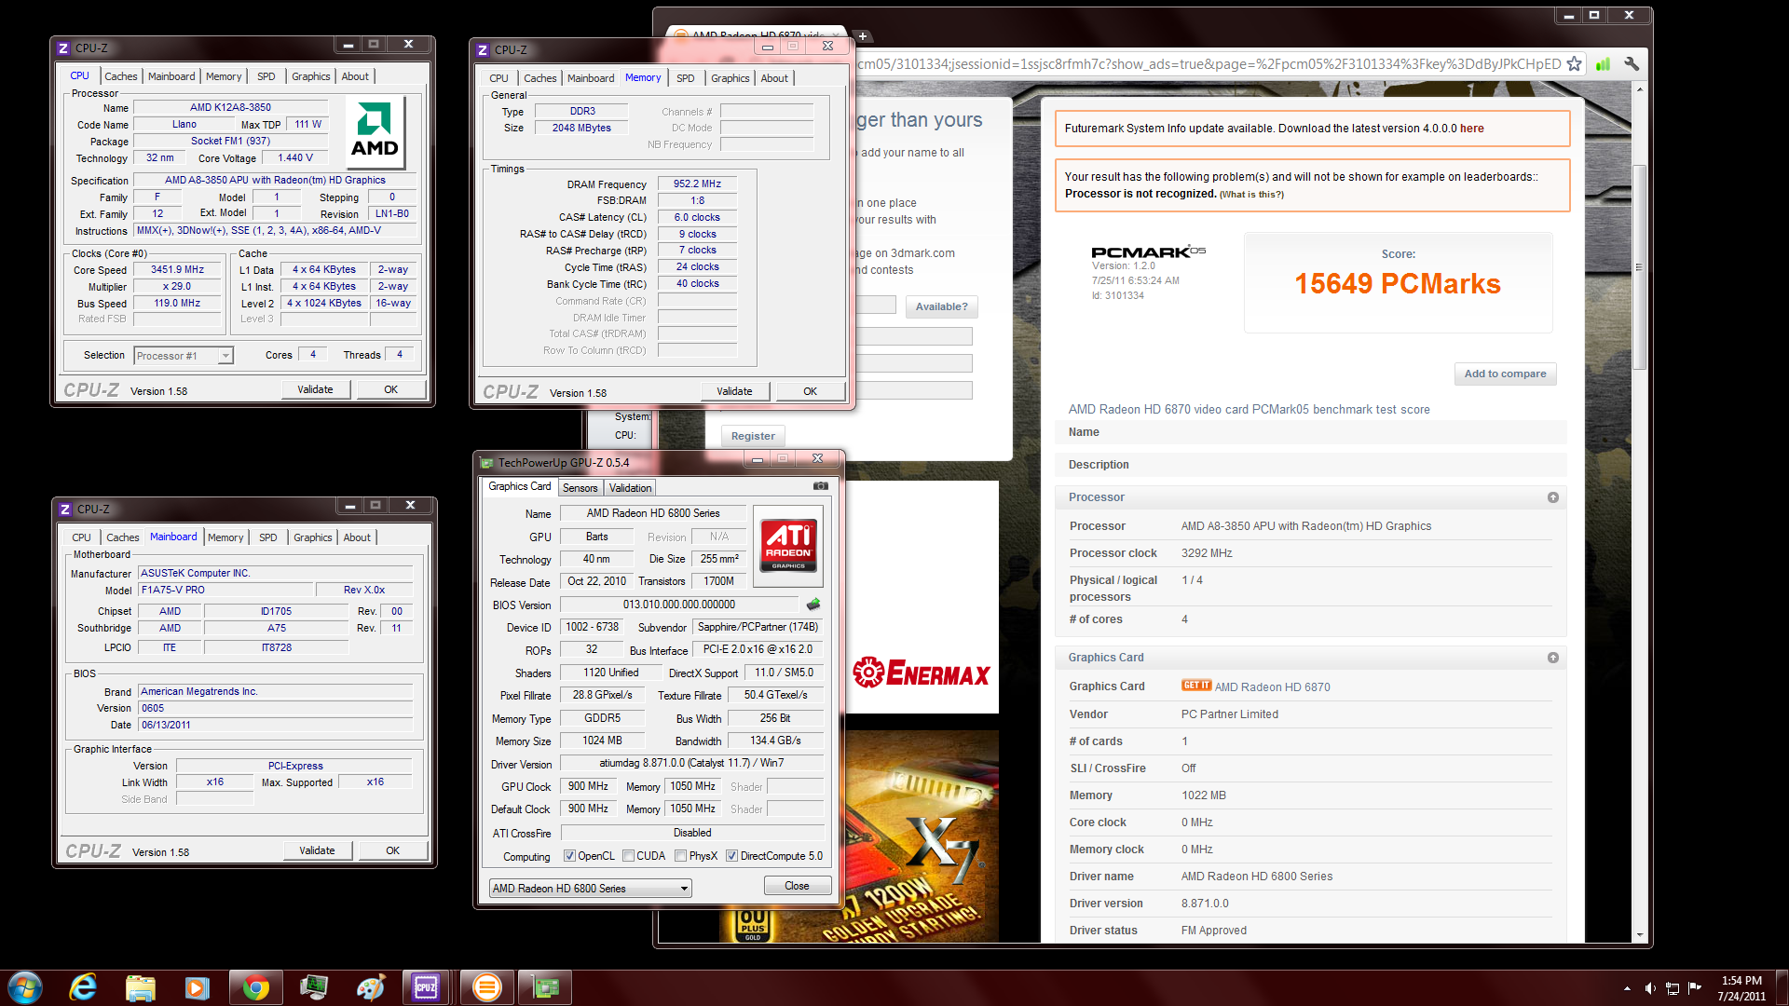The width and height of the screenshot is (1789, 1006).
Task: Click the GPU-Z BIOS save chip icon
Action: 813,605
